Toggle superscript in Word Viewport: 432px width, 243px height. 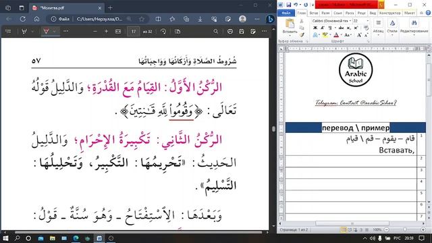(356, 28)
